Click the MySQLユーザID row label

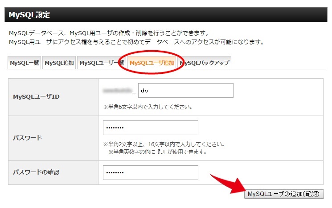36,97
